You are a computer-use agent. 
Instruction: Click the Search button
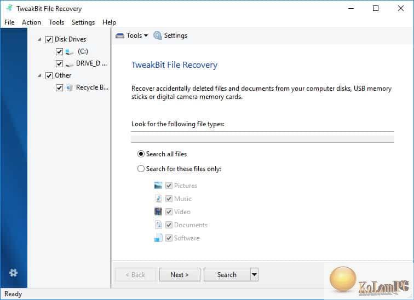pos(227,275)
